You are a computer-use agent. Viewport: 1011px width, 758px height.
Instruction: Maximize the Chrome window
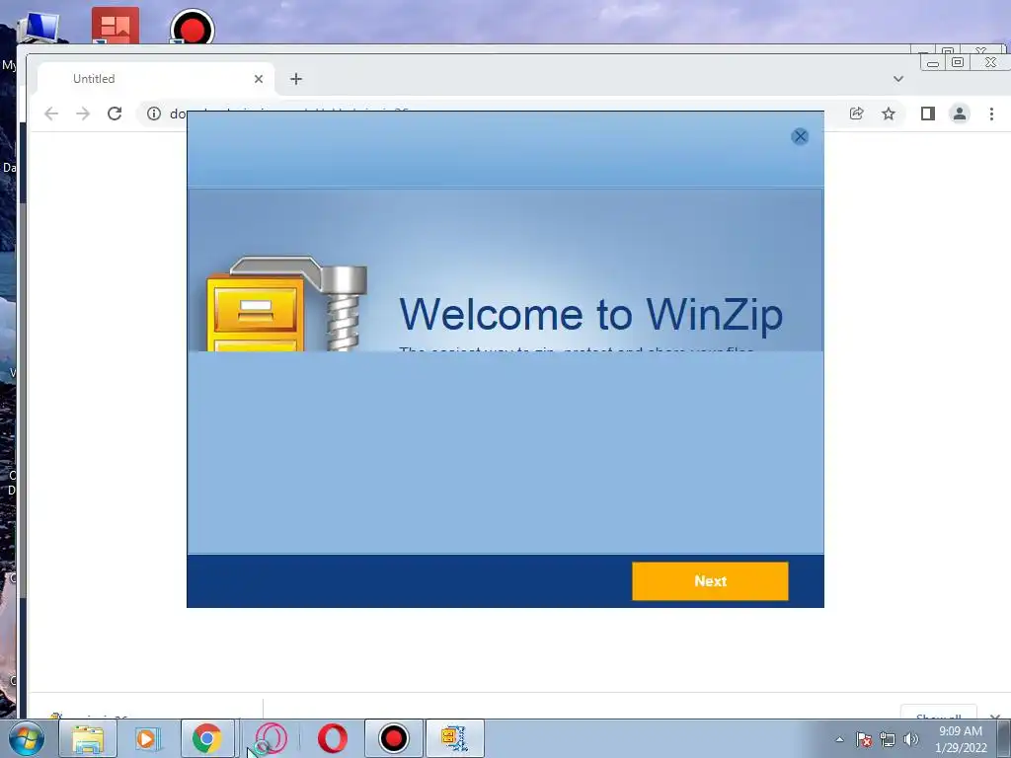[958, 62]
